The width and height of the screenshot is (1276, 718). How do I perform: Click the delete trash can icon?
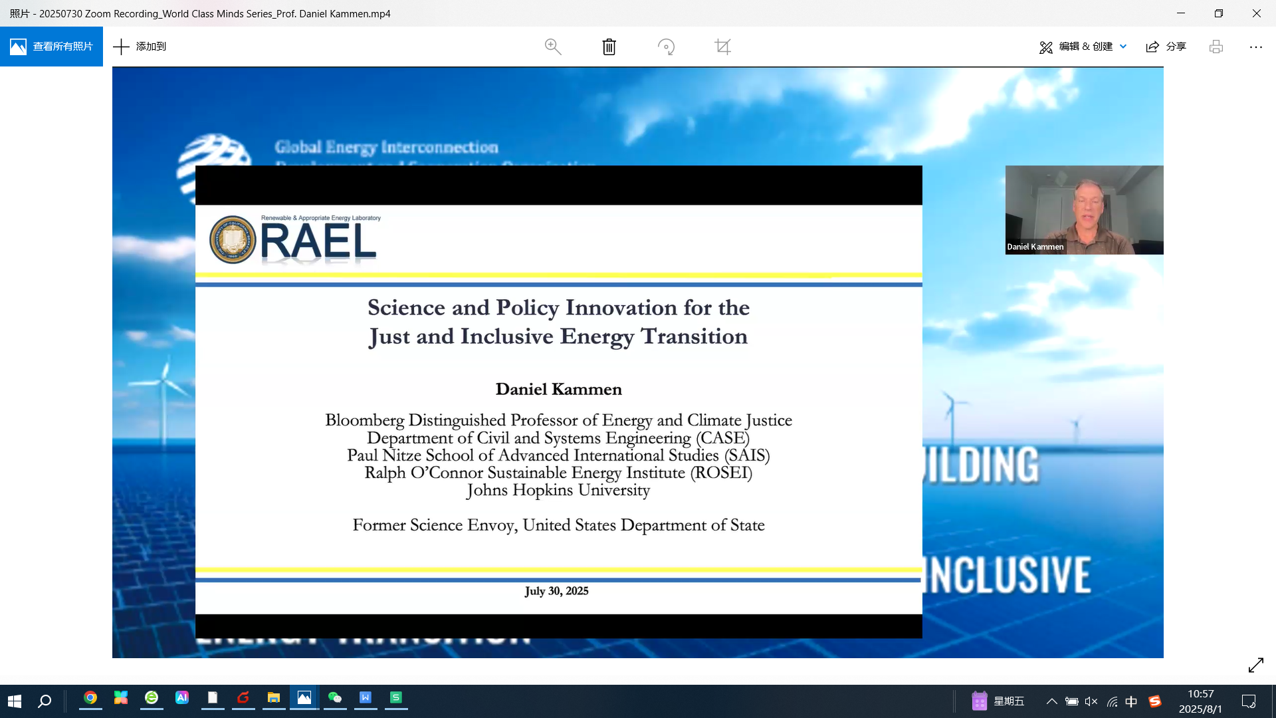pos(609,47)
